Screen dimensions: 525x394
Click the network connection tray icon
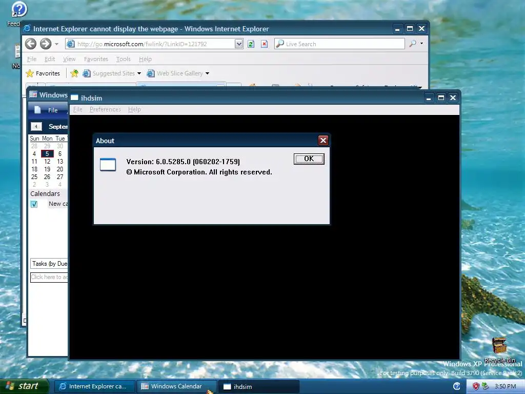click(485, 386)
